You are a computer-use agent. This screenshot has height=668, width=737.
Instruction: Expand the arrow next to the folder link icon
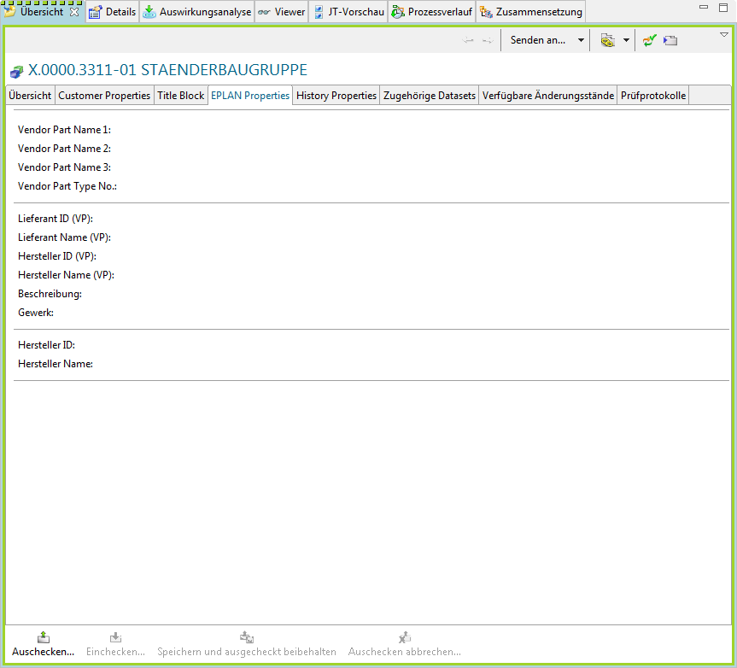626,40
